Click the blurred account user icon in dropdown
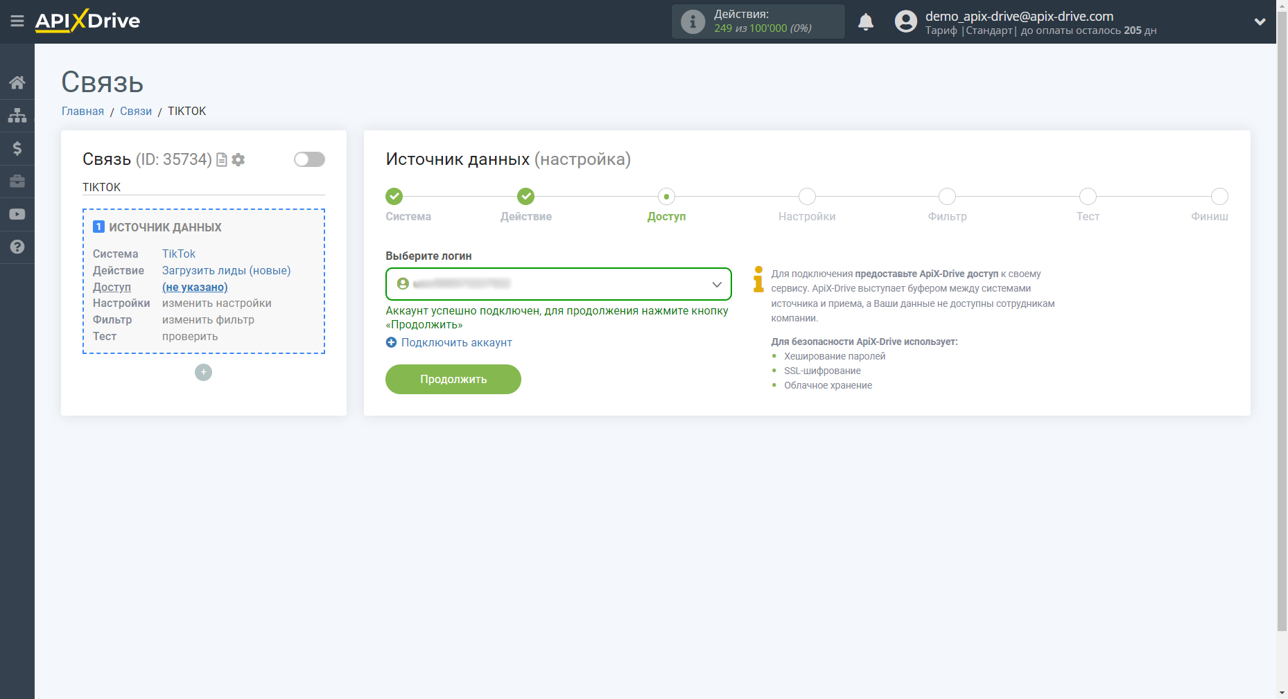The width and height of the screenshot is (1288, 699). (x=403, y=283)
